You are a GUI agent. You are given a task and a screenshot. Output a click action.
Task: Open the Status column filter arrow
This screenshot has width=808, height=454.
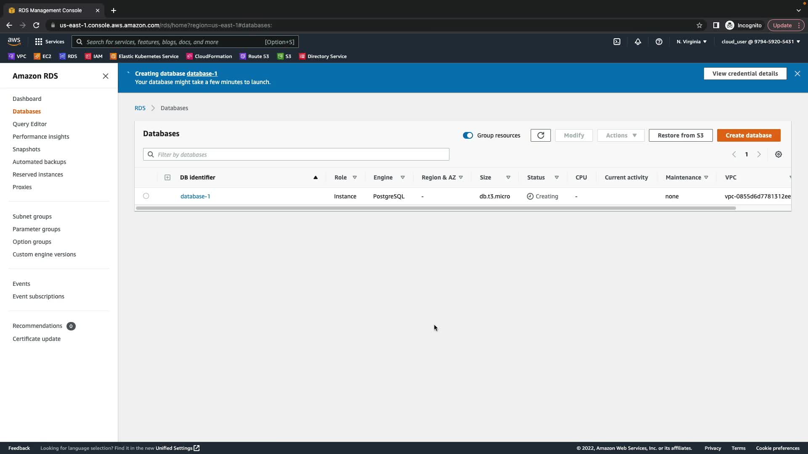557,177
